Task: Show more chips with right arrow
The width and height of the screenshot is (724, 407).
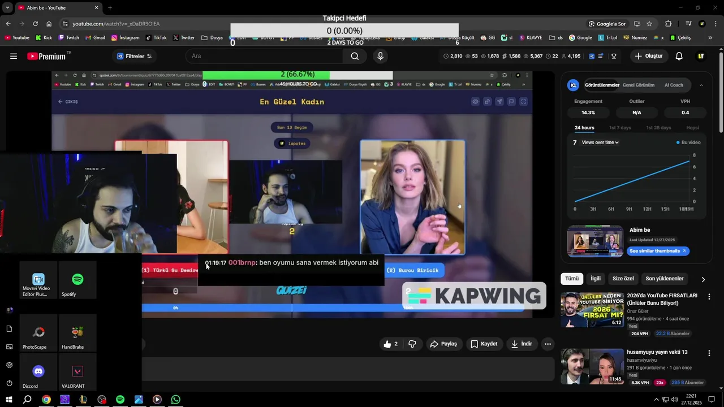Action: point(703,279)
